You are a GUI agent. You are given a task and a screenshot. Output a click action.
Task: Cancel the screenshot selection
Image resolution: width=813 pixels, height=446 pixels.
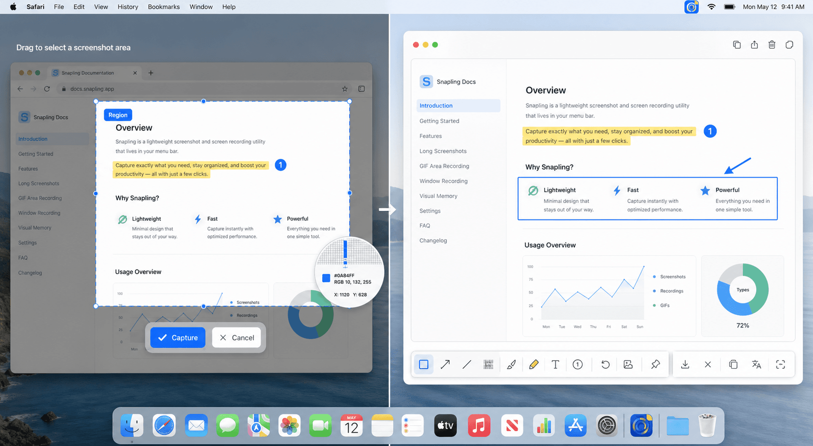click(237, 338)
